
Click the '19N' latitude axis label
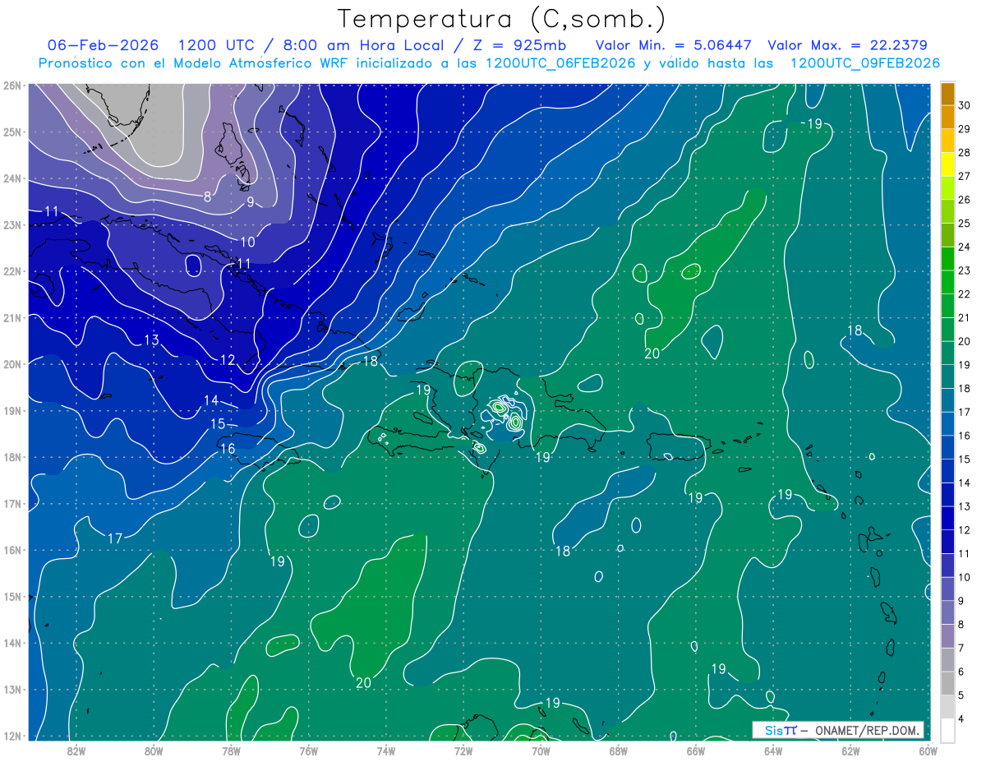pyautogui.click(x=12, y=411)
